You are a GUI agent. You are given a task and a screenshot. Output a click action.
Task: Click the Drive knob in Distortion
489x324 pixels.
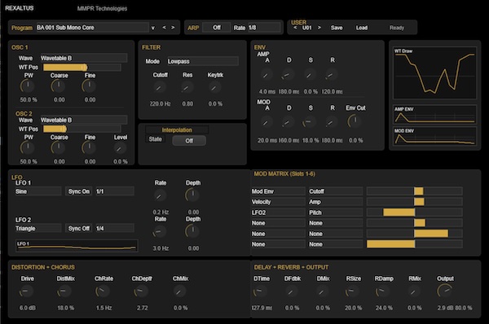(x=27, y=291)
